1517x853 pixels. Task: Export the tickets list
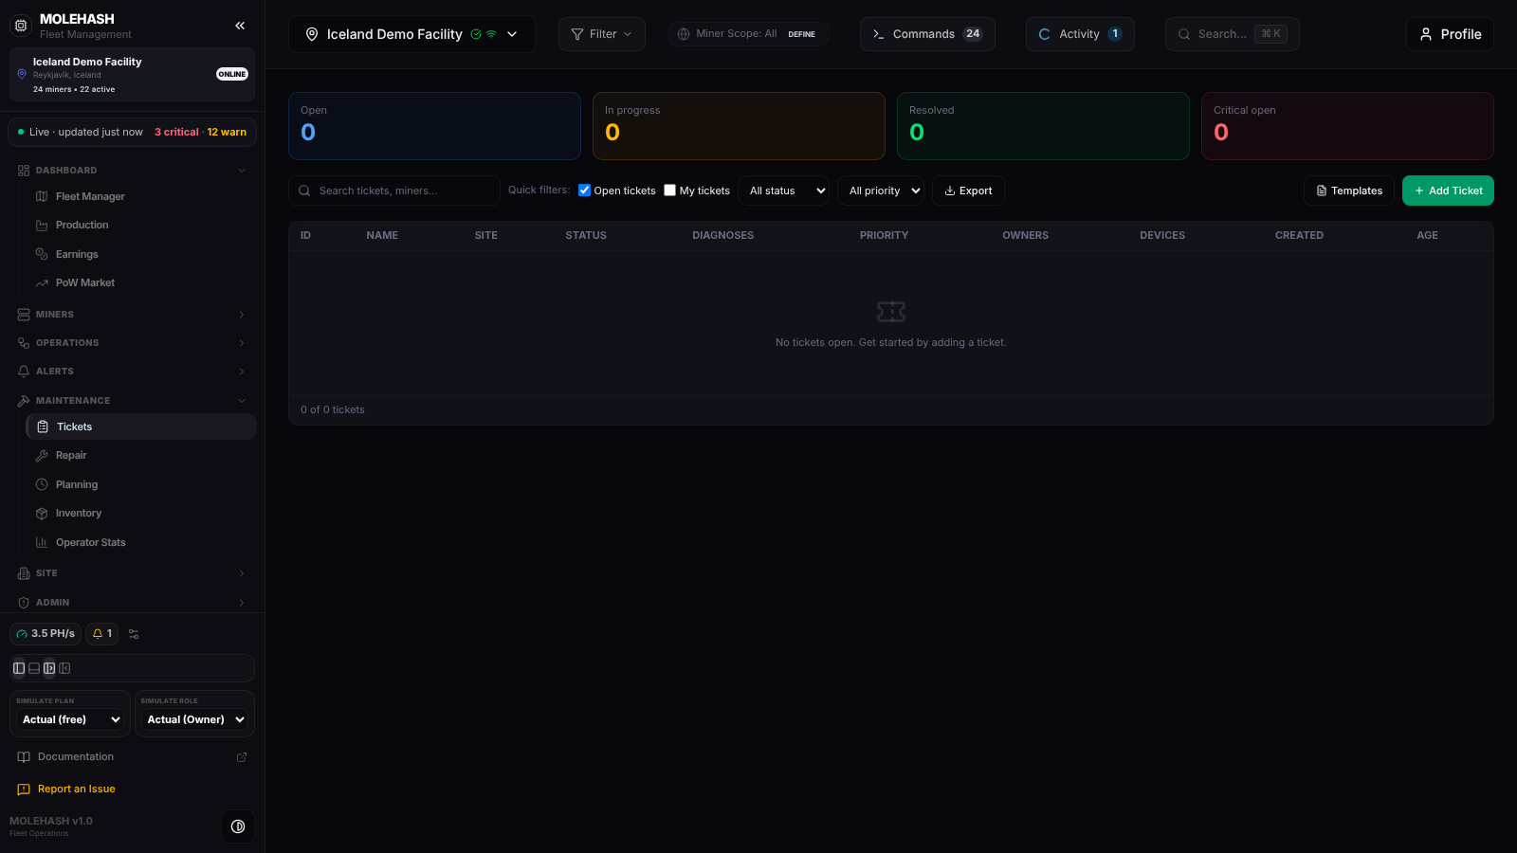968,191
